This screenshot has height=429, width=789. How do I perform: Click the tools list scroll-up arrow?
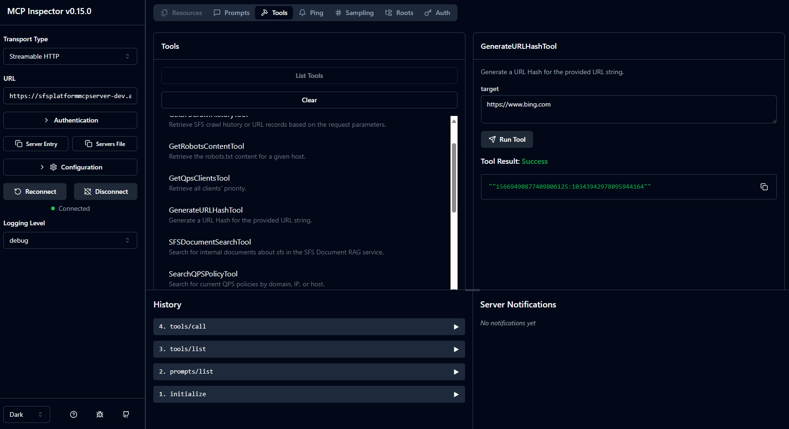[x=454, y=121]
